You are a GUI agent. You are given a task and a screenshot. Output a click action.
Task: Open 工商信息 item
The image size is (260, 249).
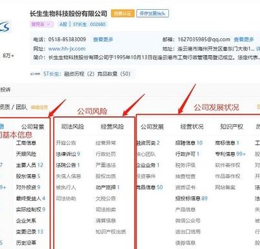(26, 143)
